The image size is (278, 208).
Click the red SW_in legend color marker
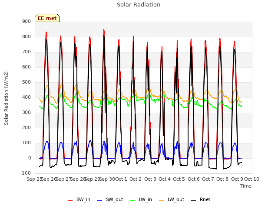click(x=70, y=200)
